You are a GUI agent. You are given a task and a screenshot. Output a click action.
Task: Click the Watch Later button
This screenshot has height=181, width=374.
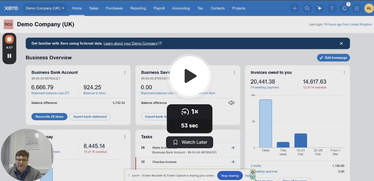tap(190, 142)
